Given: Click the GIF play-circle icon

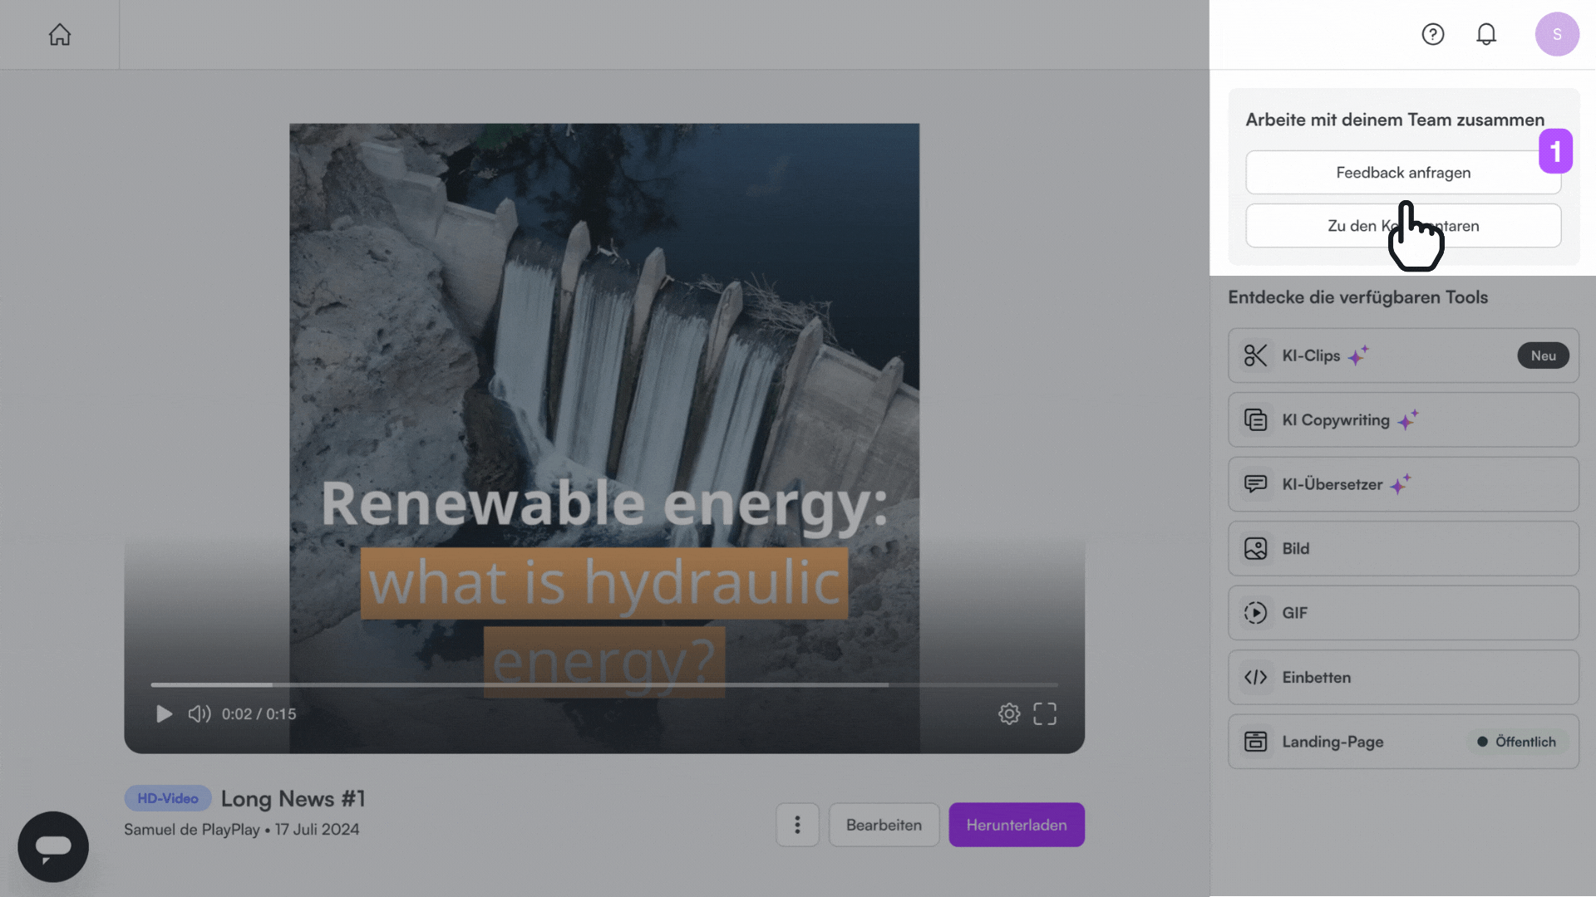Looking at the screenshot, I should pos(1255,613).
